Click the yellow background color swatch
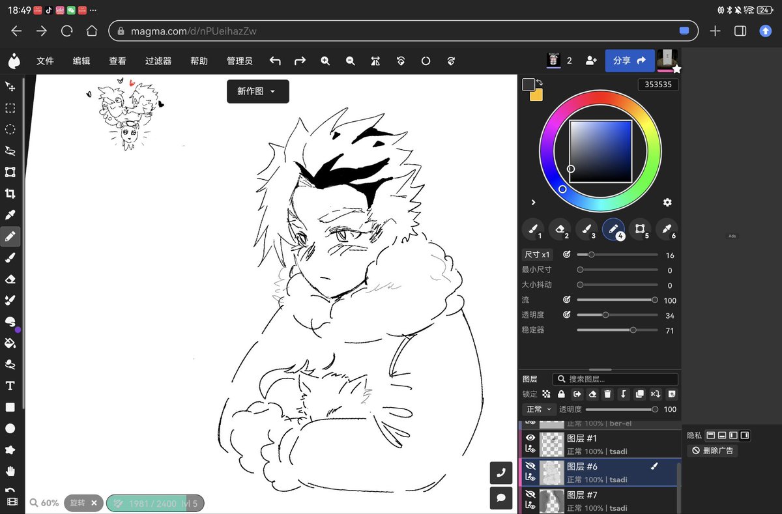The height and width of the screenshot is (514, 782). pos(537,95)
